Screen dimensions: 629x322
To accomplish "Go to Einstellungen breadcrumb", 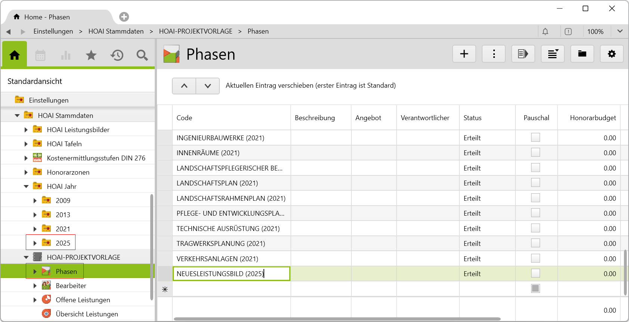I will tap(53, 31).
